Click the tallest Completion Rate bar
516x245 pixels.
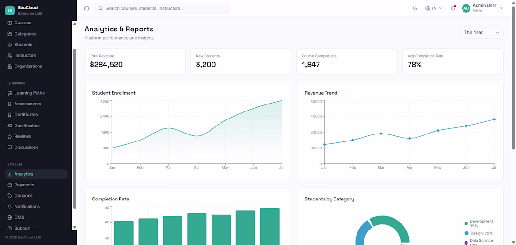pos(270,227)
